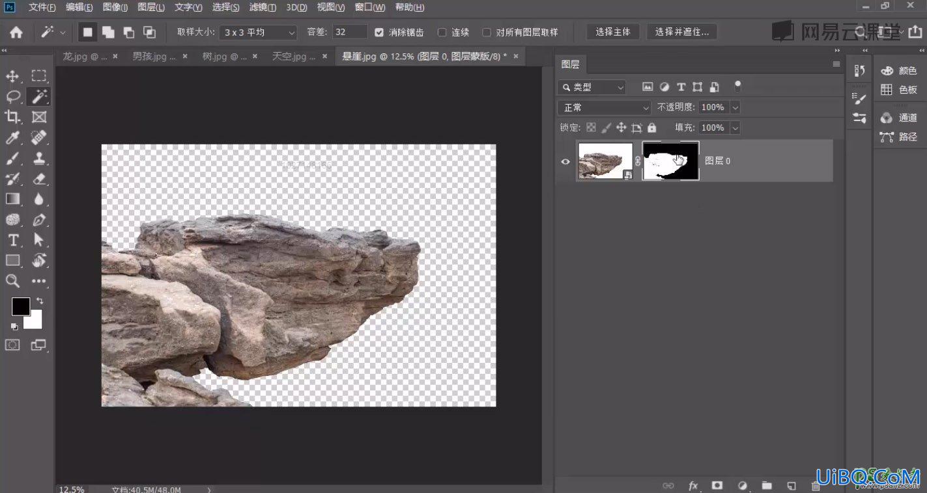Select the Magic Wand tool in toolbox

click(x=39, y=97)
